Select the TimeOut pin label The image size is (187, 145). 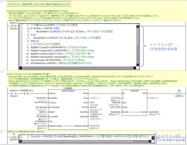point(52,103)
